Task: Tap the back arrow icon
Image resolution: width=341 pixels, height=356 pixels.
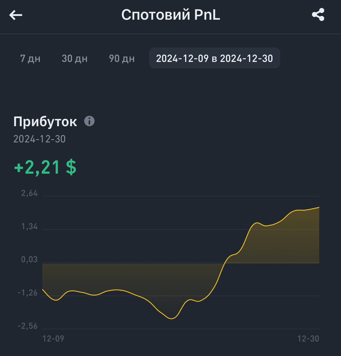Action: 16,15
